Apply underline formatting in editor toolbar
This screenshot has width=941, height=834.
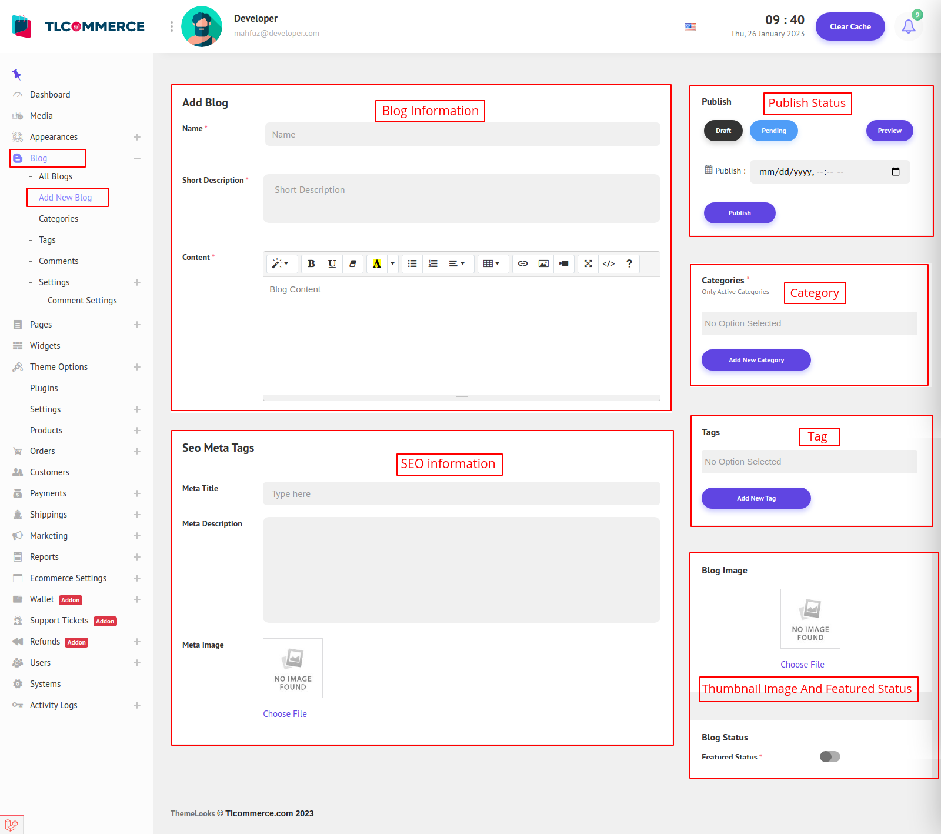[332, 263]
